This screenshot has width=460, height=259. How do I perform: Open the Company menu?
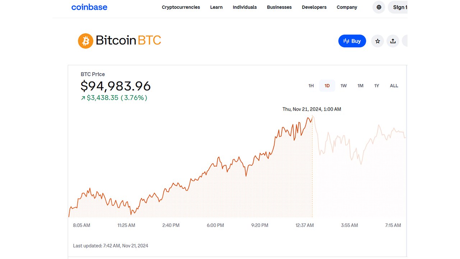(x=347, y=7)
